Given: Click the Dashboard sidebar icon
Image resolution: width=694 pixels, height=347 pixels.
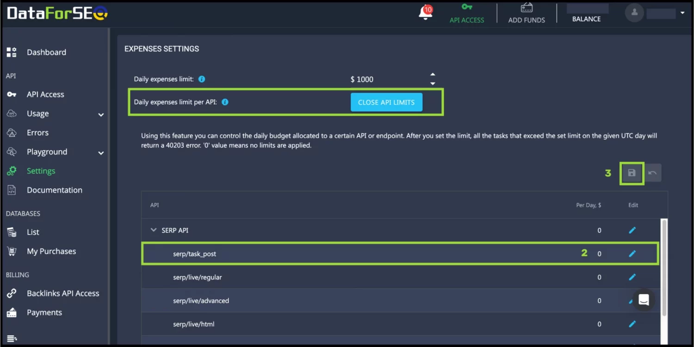Looking at the screenshot, I should tap(12, 52).
